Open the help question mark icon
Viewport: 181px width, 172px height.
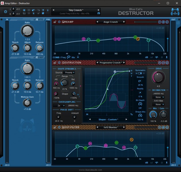(43, 10)
